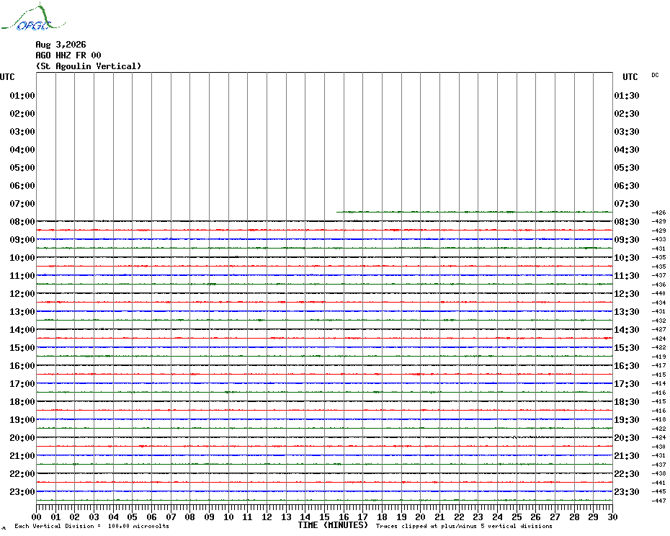The height and width of the screenshot is (536, 670).
Task: Click the '08:00' hour label
Action: [x=22, y=222]
